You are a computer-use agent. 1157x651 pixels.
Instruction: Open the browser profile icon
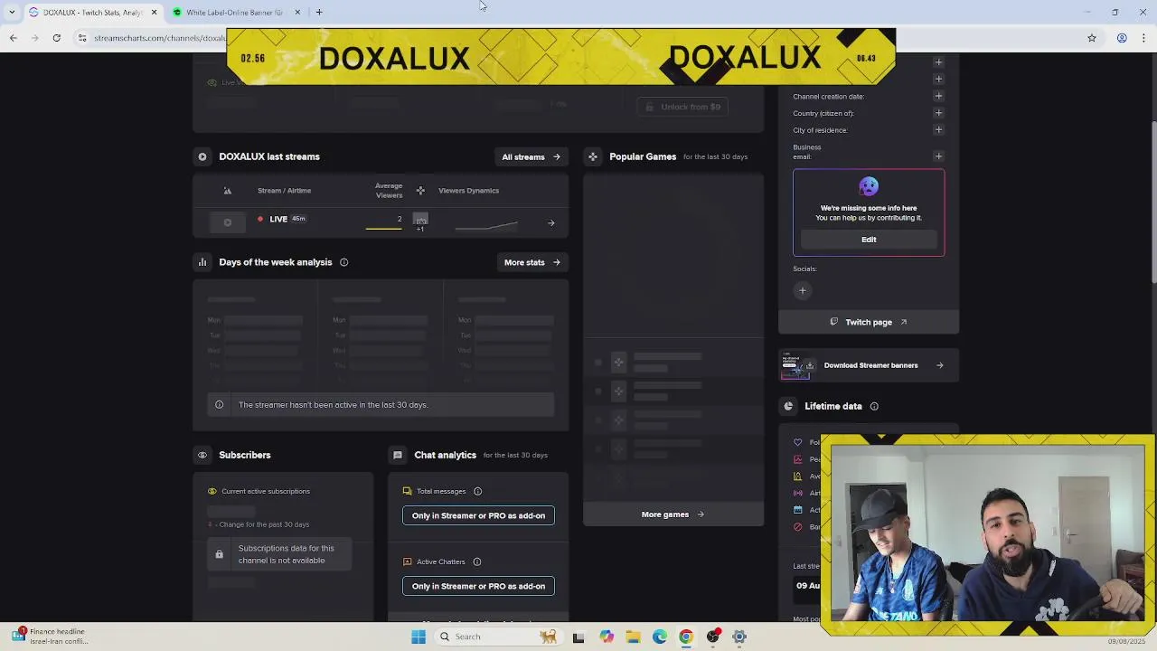click(x=1122, y=38)
